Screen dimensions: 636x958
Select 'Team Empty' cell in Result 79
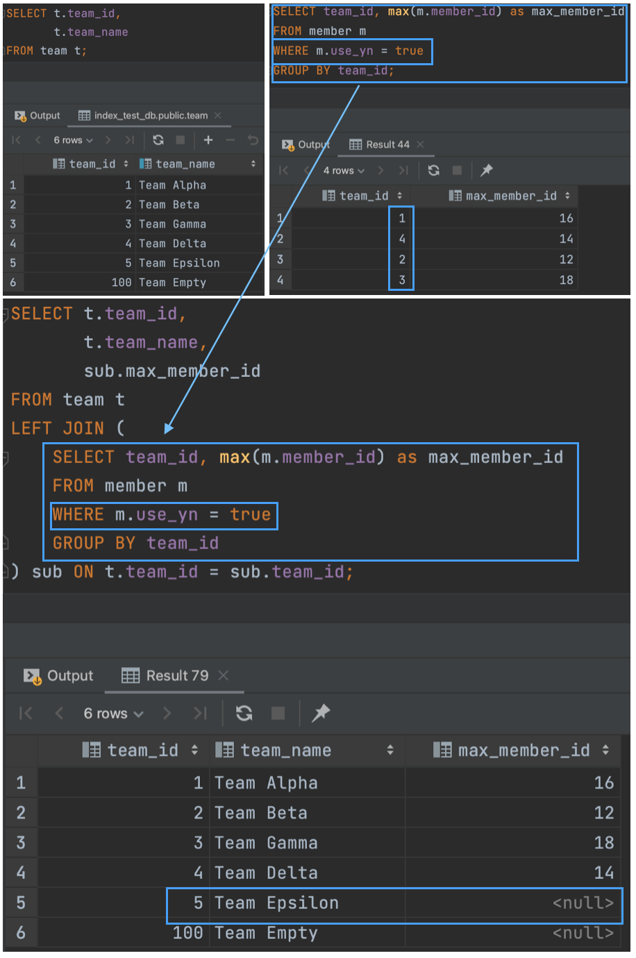point(308,933)
